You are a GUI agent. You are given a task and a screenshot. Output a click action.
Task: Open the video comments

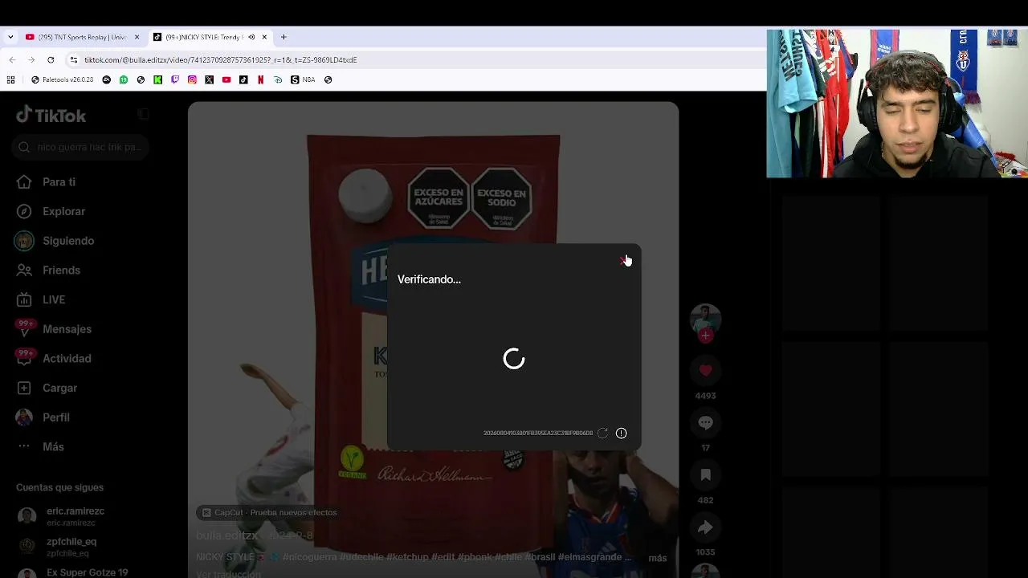point(705,422)
